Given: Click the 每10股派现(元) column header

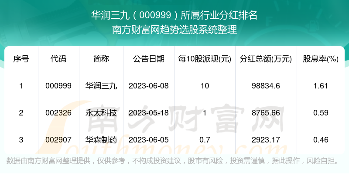Looking at the screenshot, I should [205, 59].
